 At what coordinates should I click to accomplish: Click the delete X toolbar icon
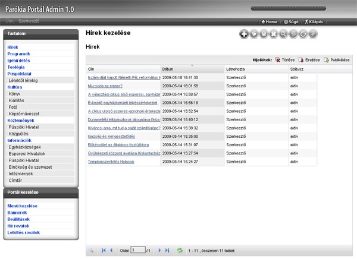274,34
